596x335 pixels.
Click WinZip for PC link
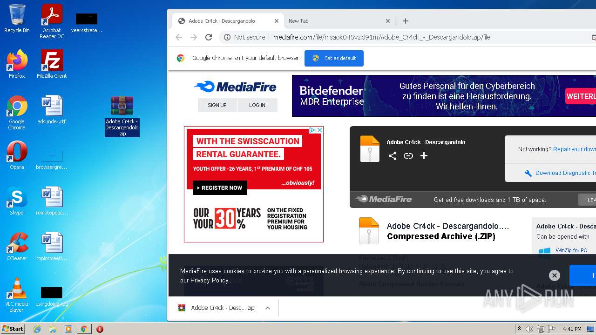571,250
